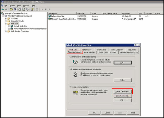Image resolution: width=164 pixels, height=118 pixels.
Task: Expand the FTP Sites tree node
Action: coord(6,18)
